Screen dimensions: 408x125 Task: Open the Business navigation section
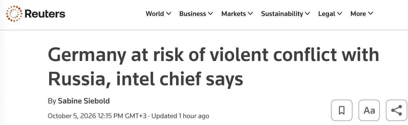tap(193, 14)
